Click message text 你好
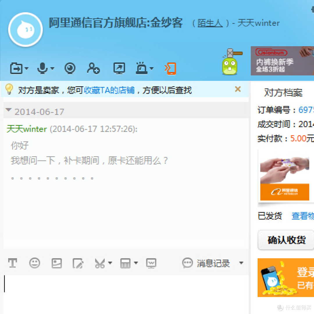The height and width of the screenshot is (314, 314). click(20, 145)
